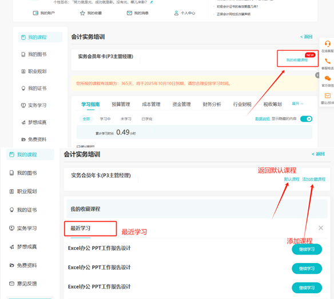Open 我的消息 envelope icon in profile bar
Image resolution: width=334 pixels, height=299 pixels.
click(x=129, y=13)
